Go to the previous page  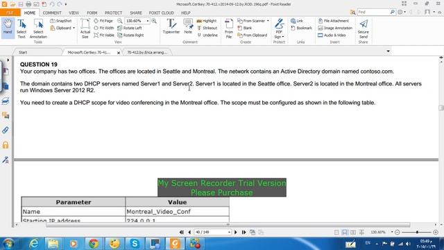(x=189, y=232)
